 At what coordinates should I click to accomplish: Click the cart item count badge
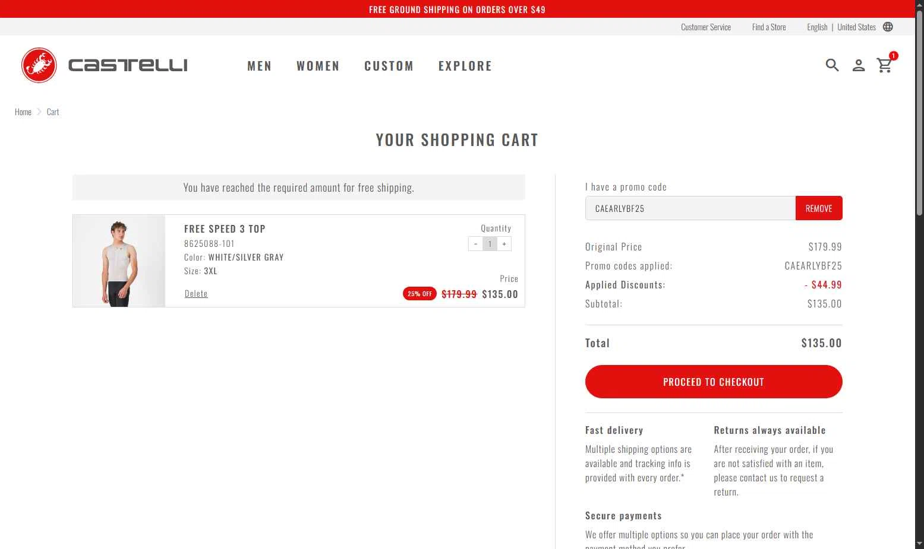click(893, 56)
